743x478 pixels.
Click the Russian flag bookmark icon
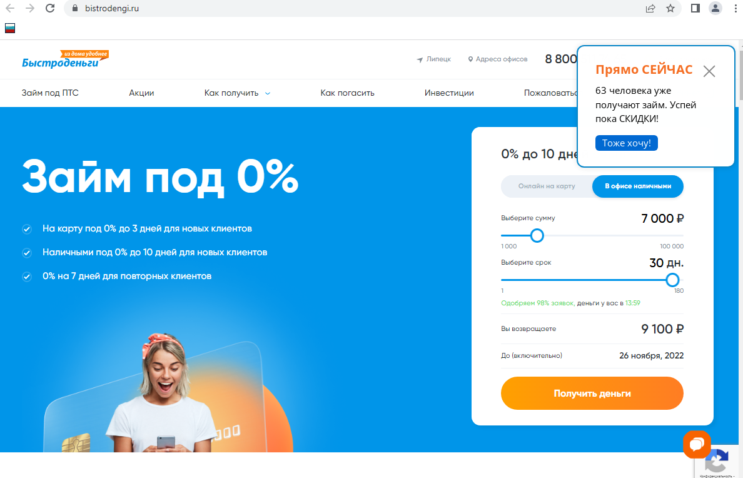(10, 28)
